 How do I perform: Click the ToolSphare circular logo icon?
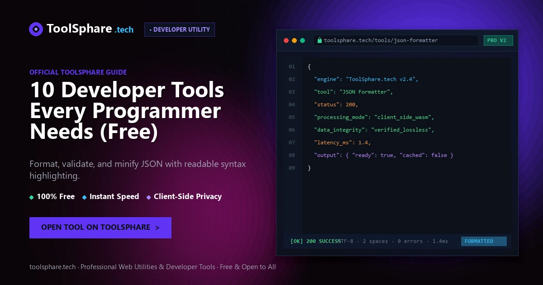36,29
